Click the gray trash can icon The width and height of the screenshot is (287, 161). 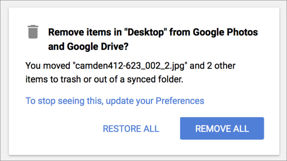(33, 32)
